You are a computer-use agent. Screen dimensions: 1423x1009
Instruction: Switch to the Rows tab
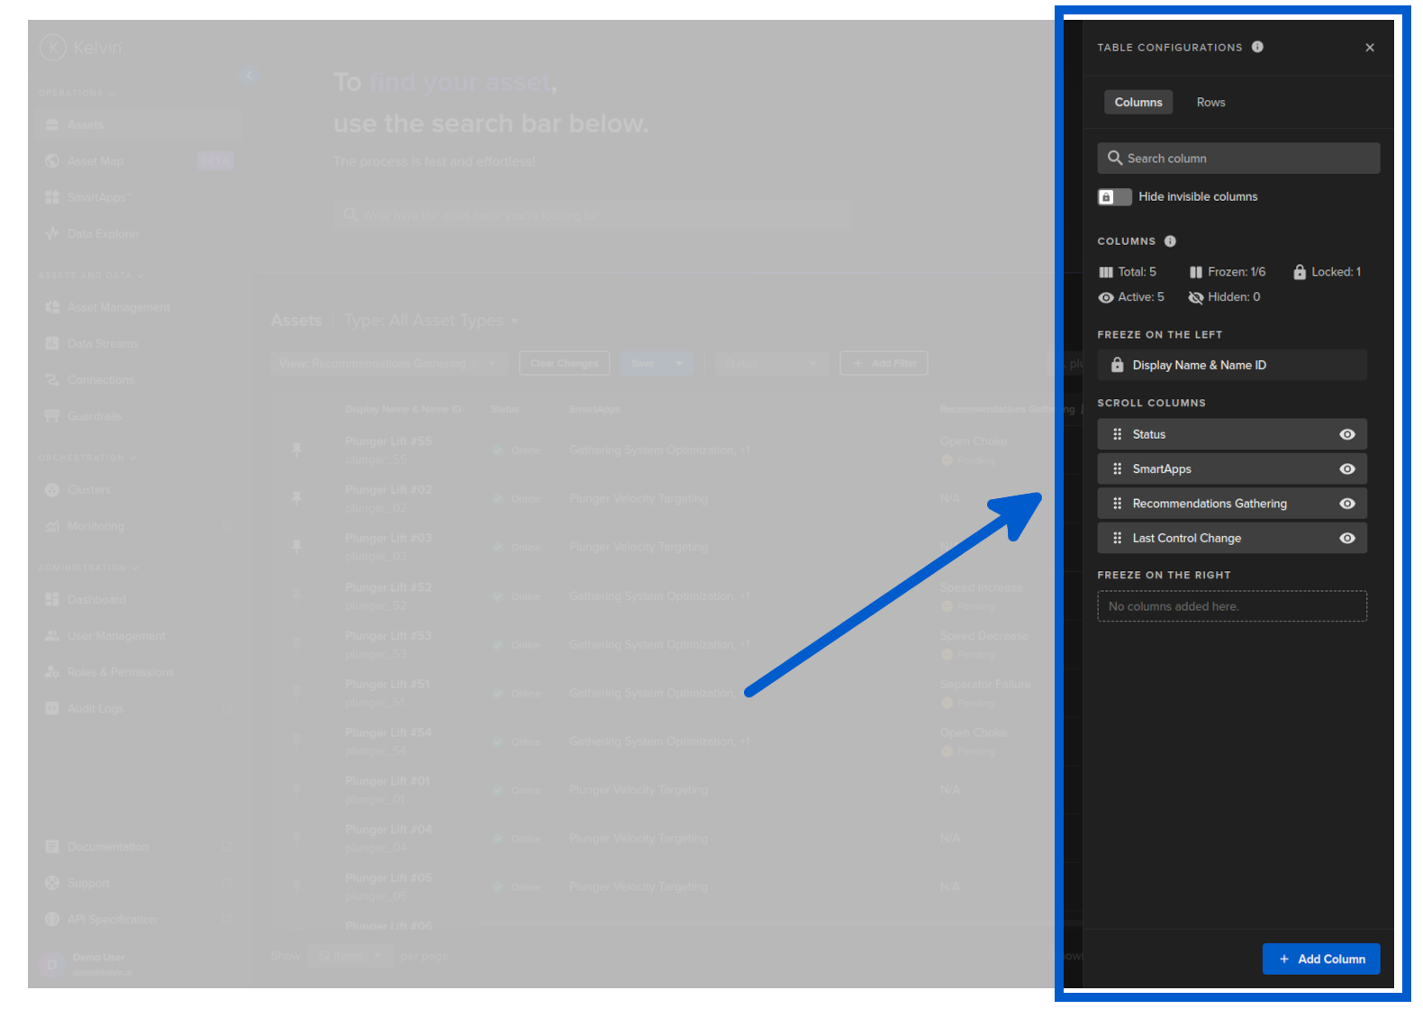click(1210, 103)
